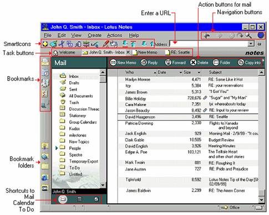Click the Forward mail action icon
This screenshot has height=215, width=269.
(x=168, y=63)
